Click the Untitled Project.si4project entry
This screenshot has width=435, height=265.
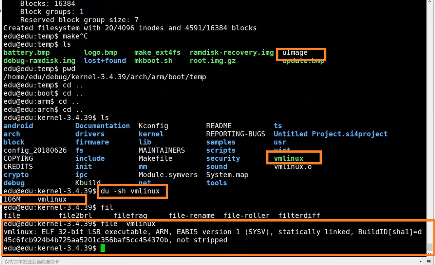330,134
